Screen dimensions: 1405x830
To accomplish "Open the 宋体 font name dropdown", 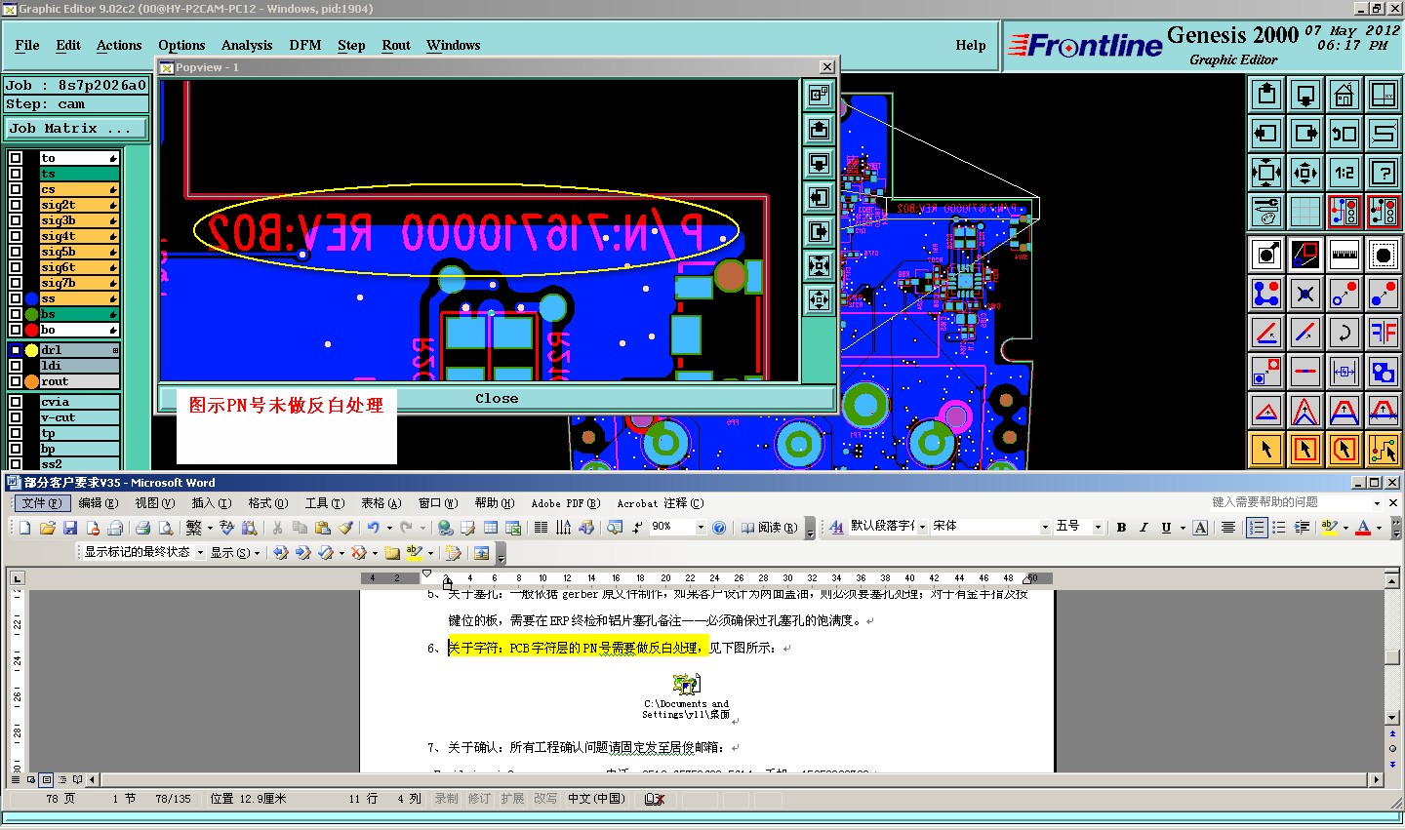I will point(1044,528).
